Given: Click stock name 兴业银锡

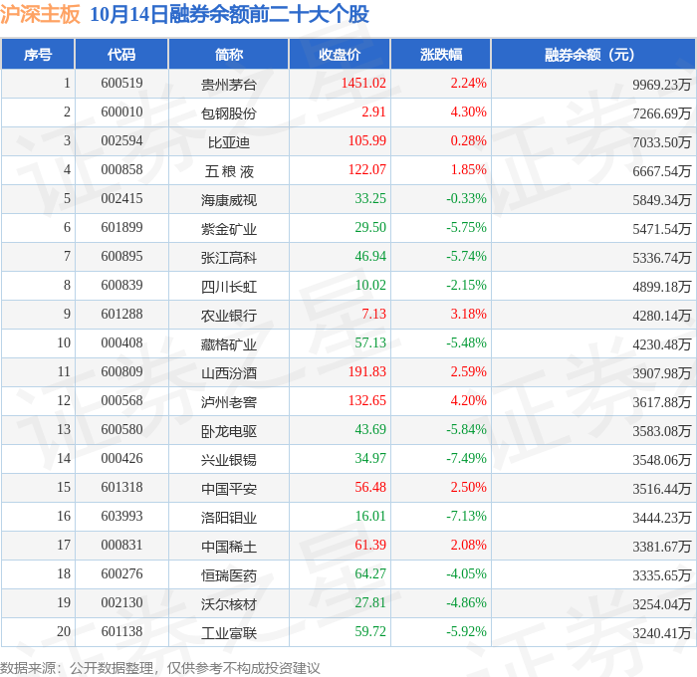Looking at the screenshot, I should pos(228,460).
